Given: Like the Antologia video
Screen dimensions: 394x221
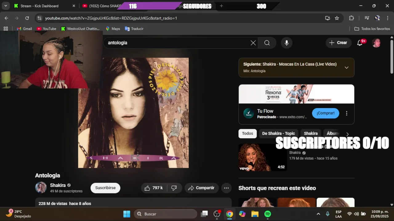Looking at the screenshot, I should pyautogui.click(x=154, y=188).
